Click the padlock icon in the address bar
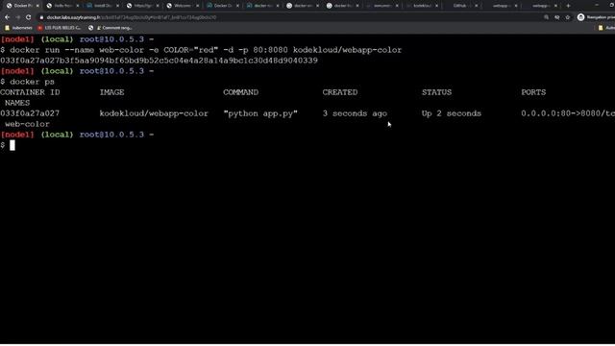The image size is (615, 346). pyautogui.click(x=41, y=17)
